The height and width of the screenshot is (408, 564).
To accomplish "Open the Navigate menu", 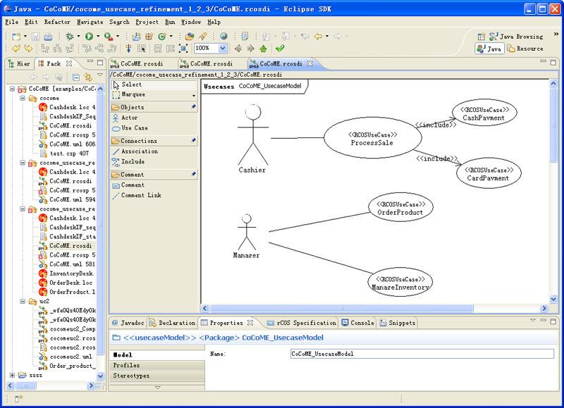I will 90,22.
